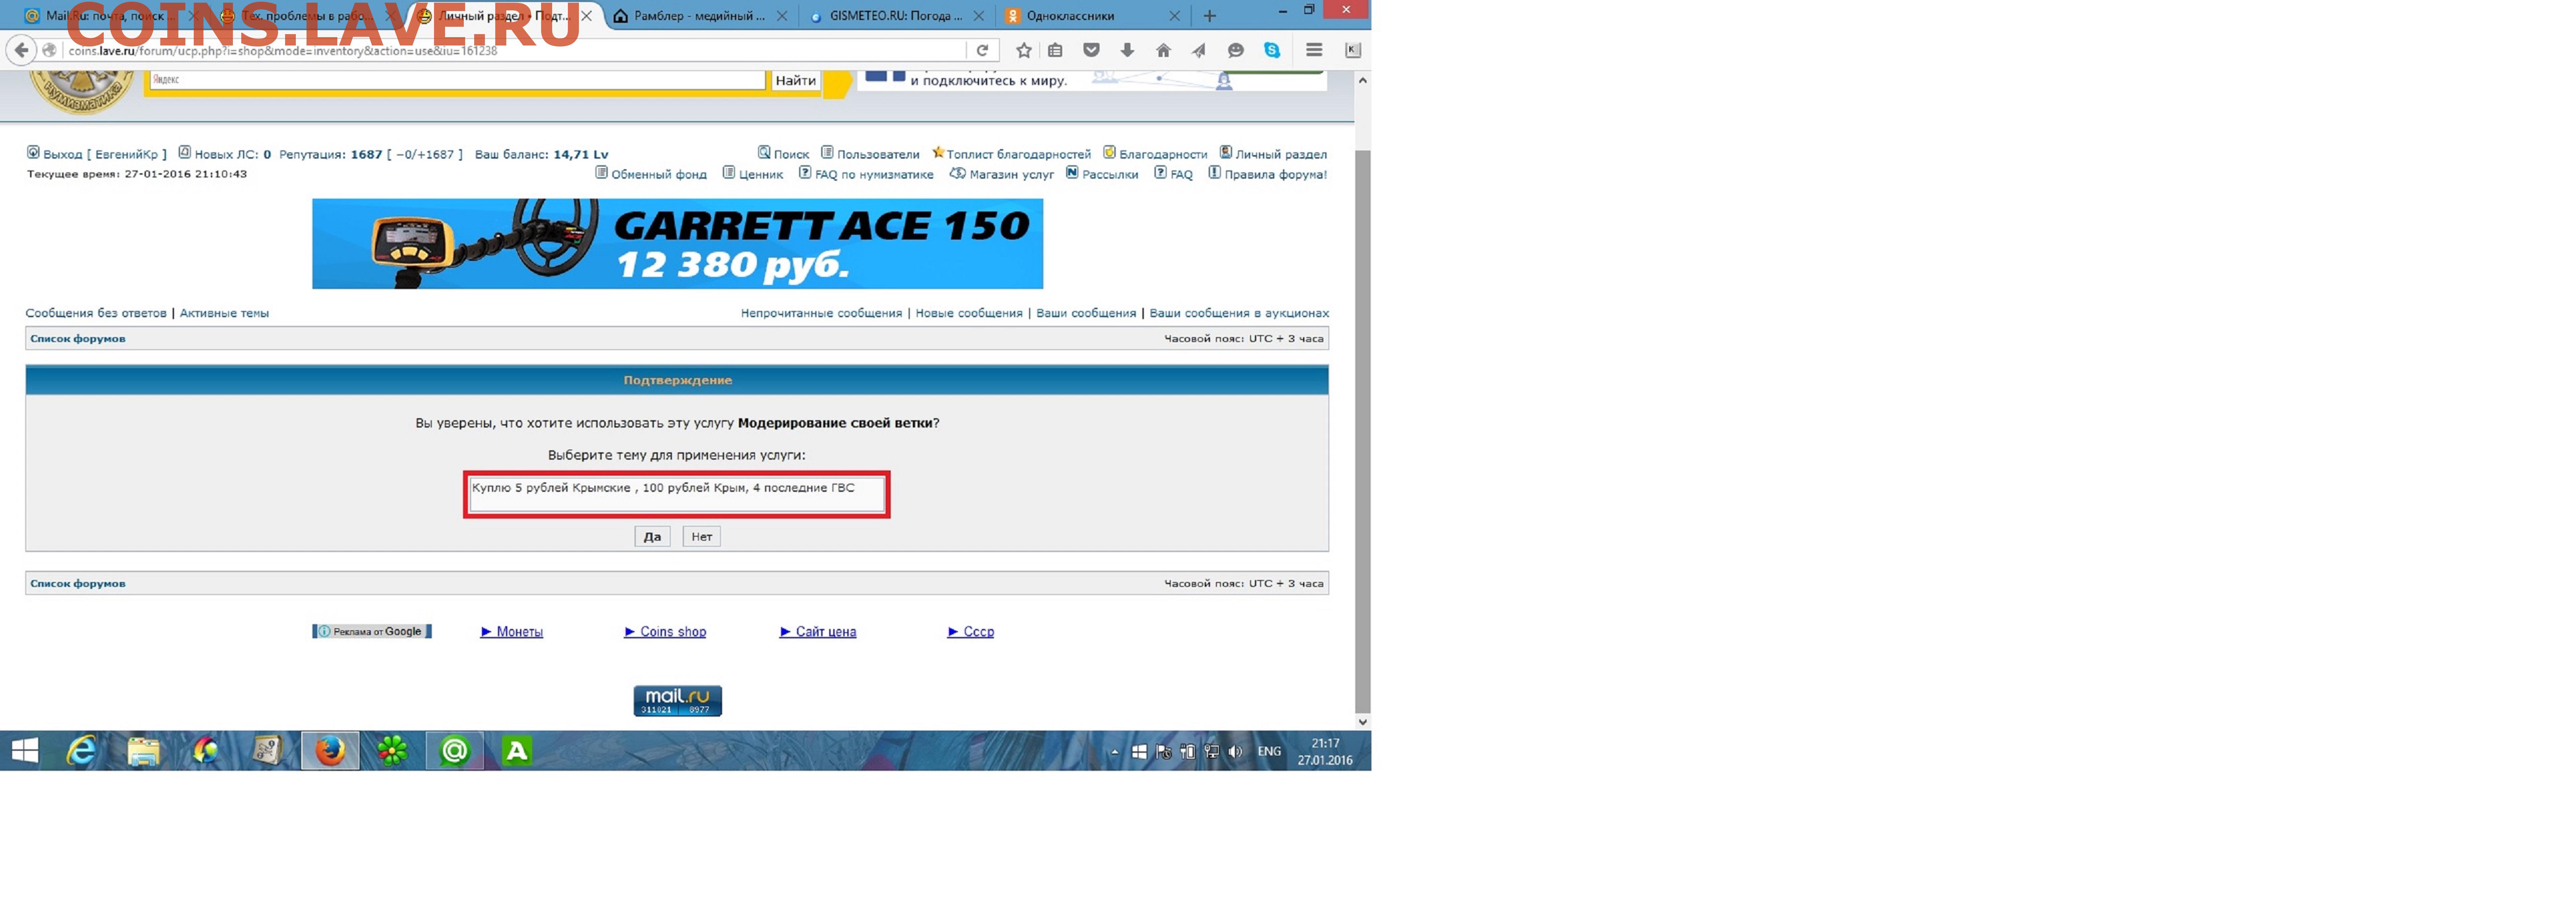Open File Explorer from the taskbar

click(143, 751)
